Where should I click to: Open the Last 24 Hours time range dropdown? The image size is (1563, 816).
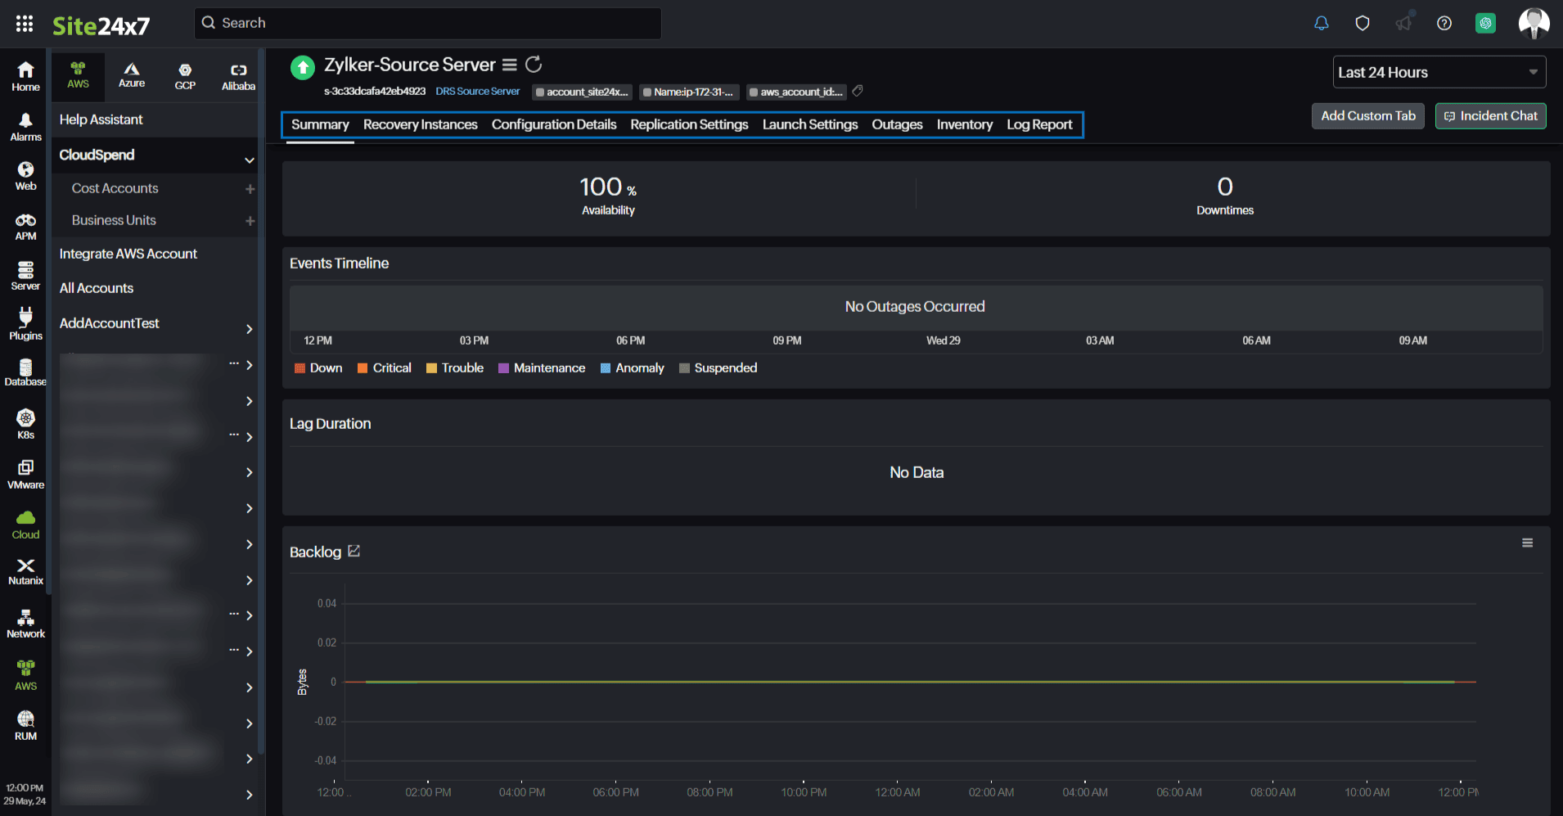[1438, 72]
